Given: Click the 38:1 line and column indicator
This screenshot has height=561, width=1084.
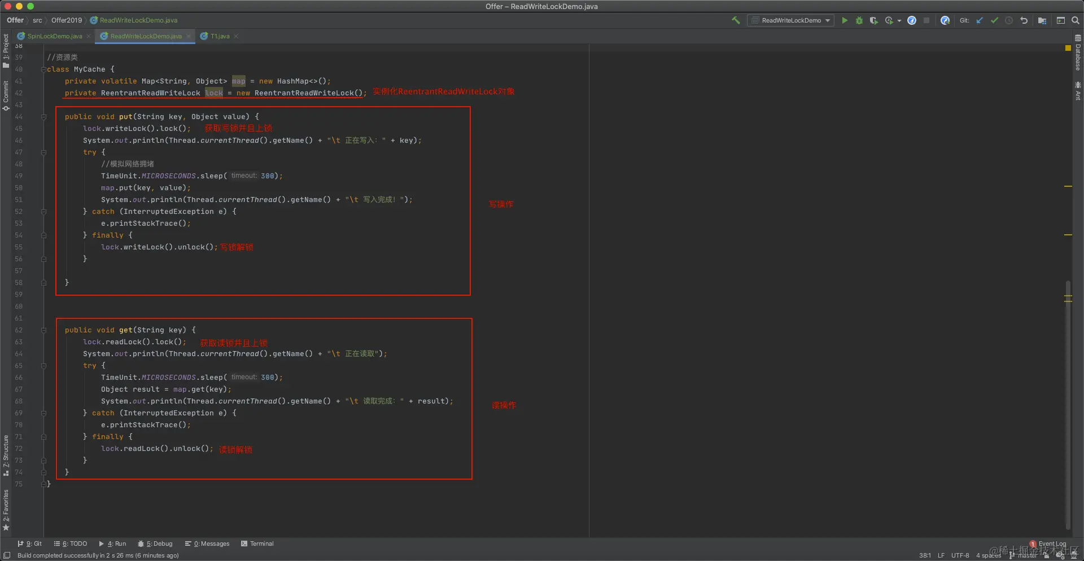Looking at the screenshot, I should (x=925, y=556).
